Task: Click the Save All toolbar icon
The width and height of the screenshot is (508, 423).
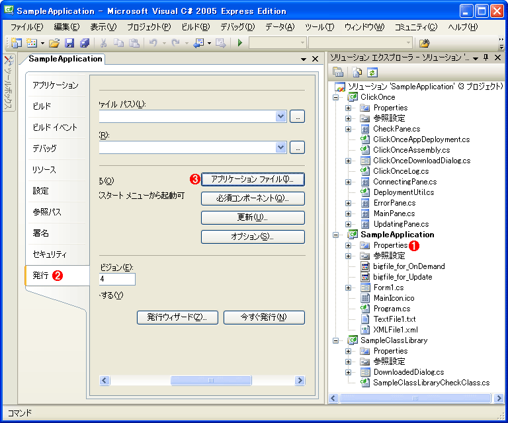Action: tap(84, 43)
